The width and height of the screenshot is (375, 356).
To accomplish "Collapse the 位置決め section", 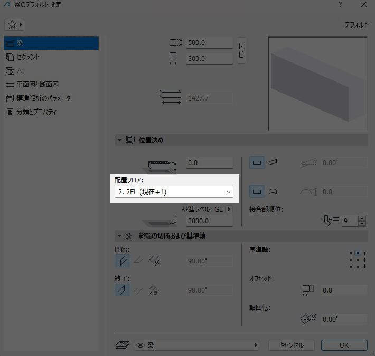I will click(x=120, y=140).
